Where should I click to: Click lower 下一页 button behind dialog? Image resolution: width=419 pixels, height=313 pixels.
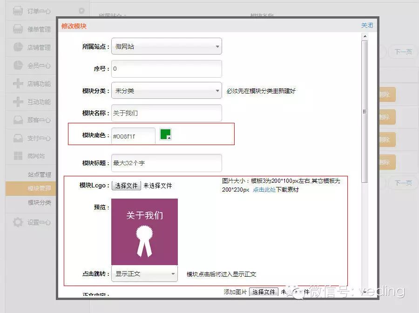(x=403, y=183)
